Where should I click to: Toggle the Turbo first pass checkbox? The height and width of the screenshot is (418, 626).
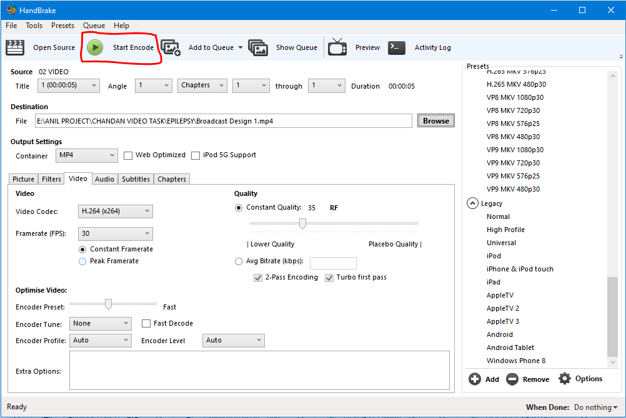pyautogui.click(x=329, y=278)
